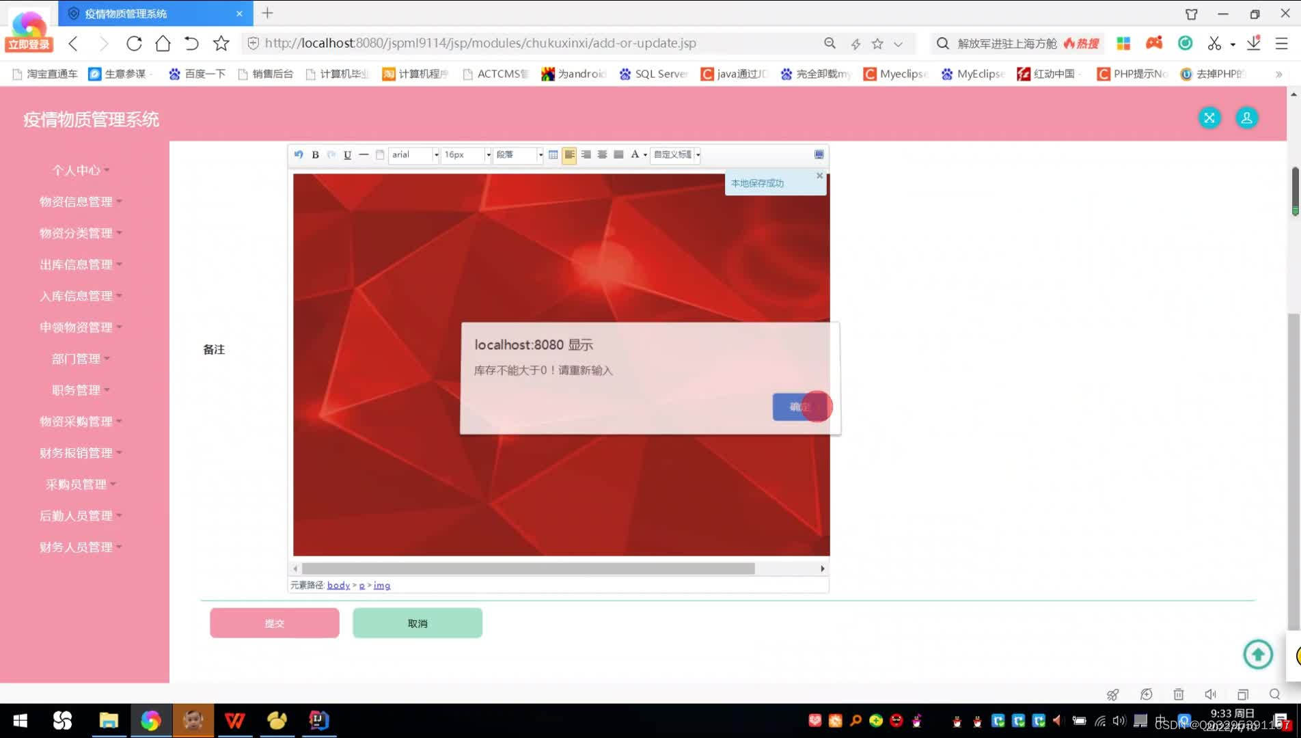
Task: Click the browser reload icon
Action: coord(134,44)
